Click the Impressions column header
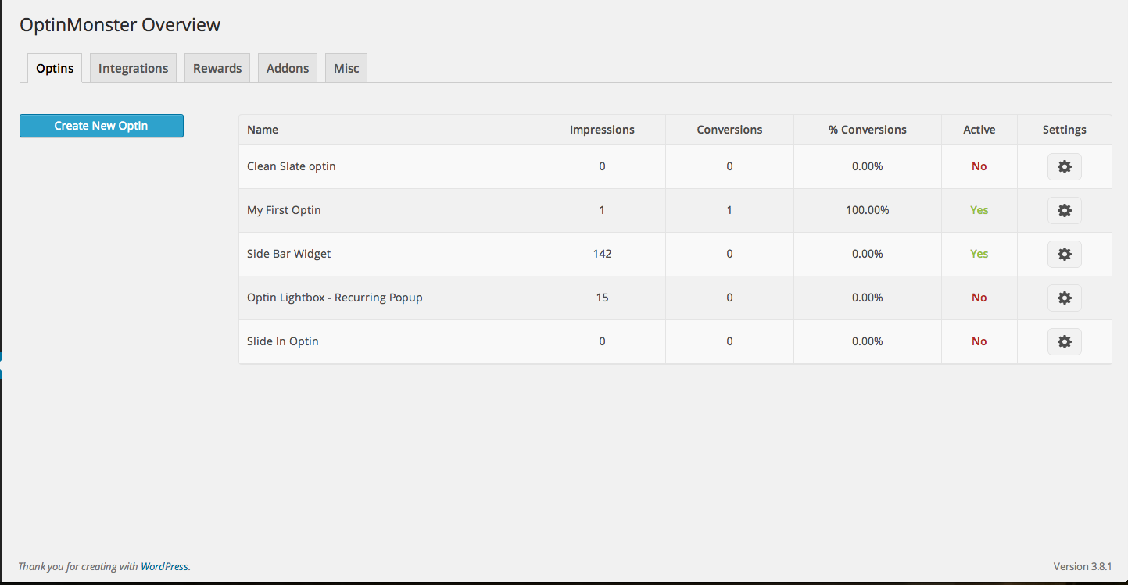 (602, 129)
